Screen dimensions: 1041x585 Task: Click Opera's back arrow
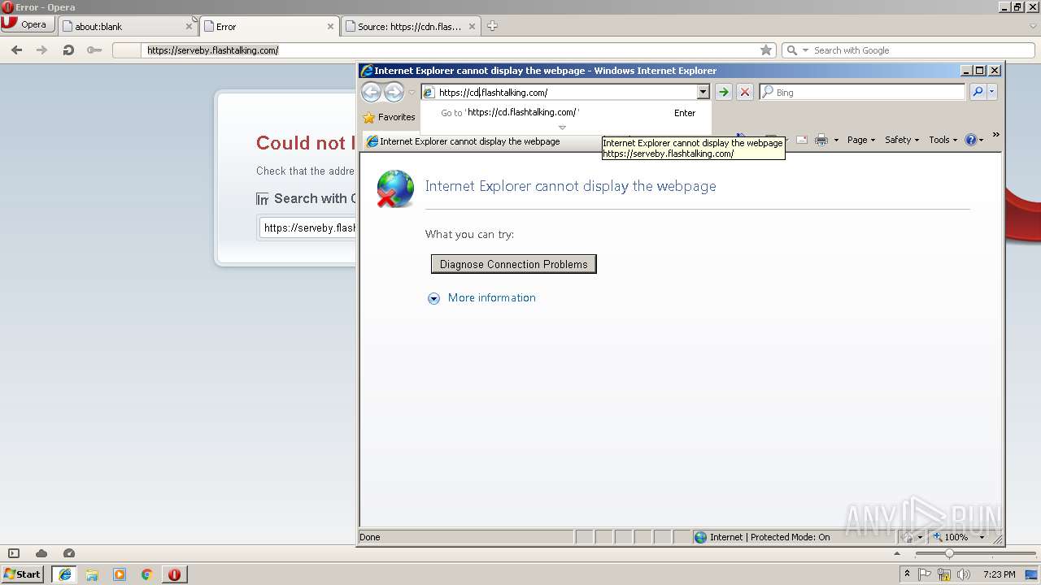click(x=16, y=50)
